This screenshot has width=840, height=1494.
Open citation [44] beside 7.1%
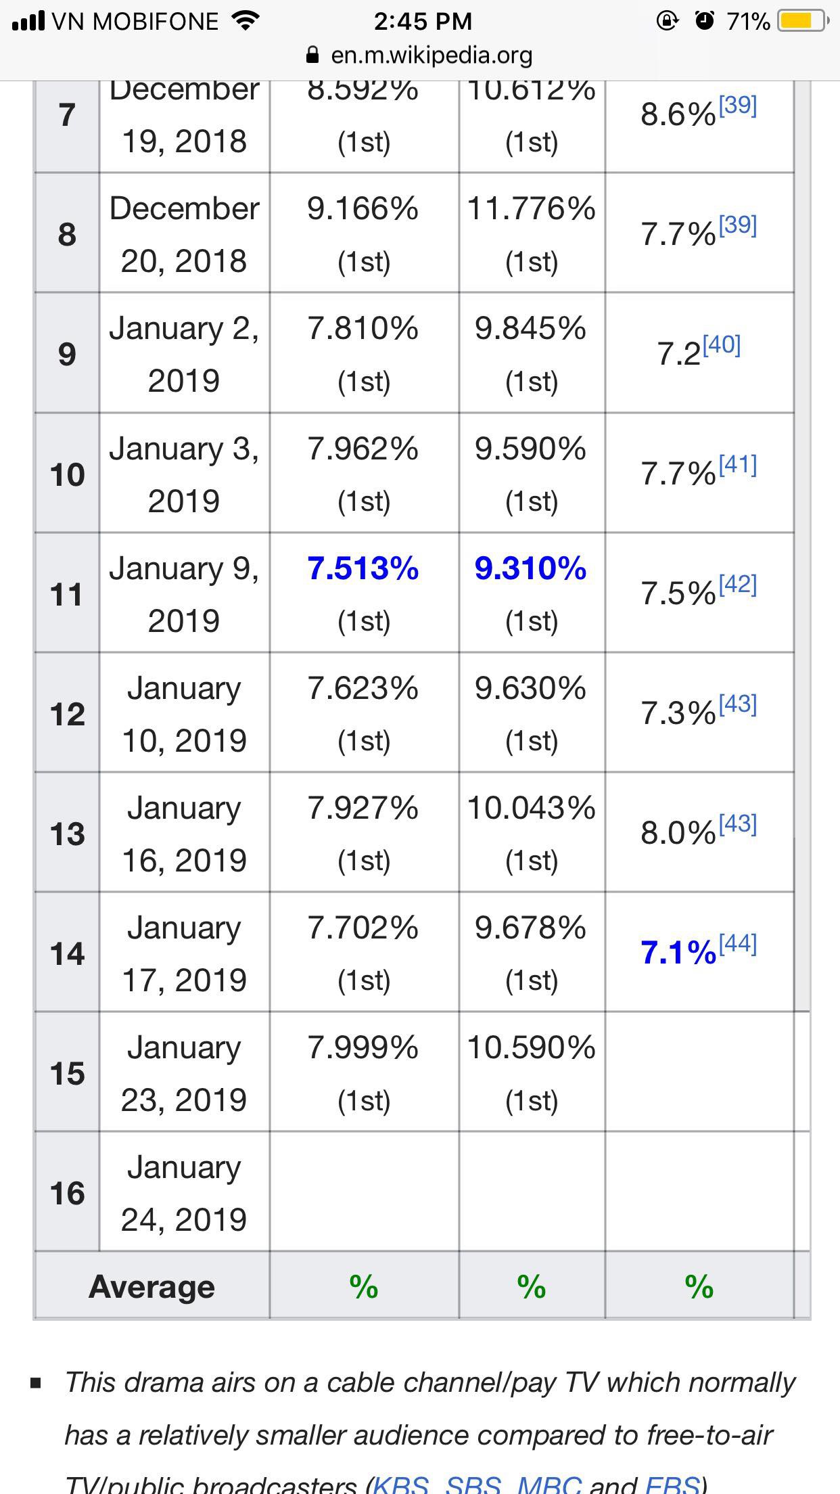click(x=737, y=944)
